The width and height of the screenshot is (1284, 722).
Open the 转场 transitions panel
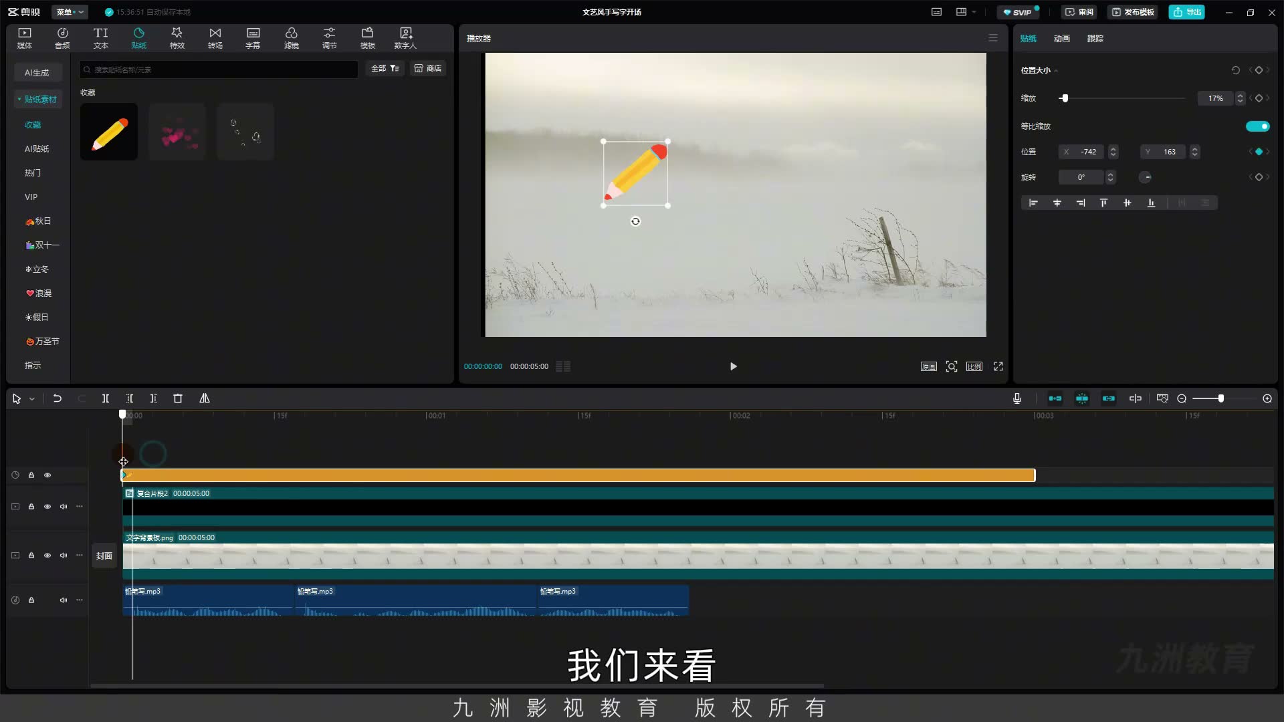point(215,38)
